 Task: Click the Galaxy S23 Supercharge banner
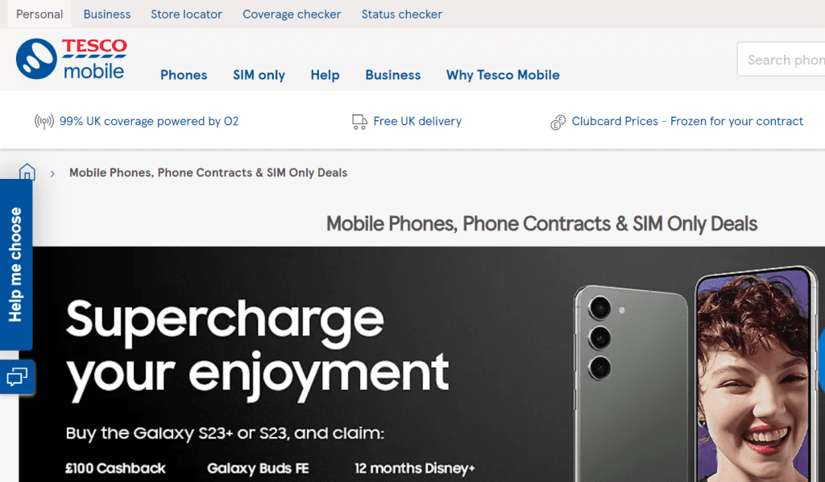422,364
